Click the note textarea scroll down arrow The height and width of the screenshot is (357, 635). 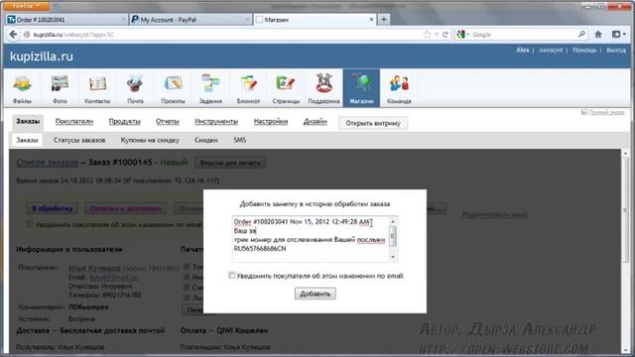pyautogui.click(x=393, y=258)
